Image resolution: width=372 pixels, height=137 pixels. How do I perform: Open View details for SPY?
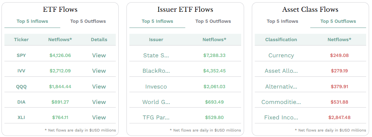point(99,55)
